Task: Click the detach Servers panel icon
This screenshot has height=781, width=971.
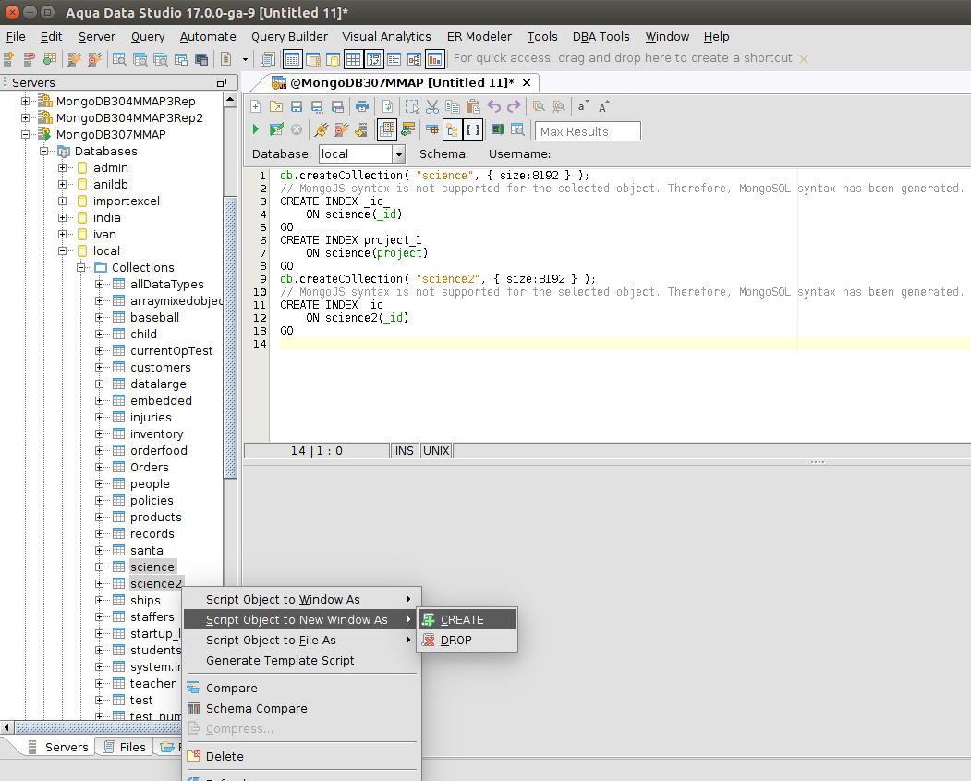Action: click(222, 82)
